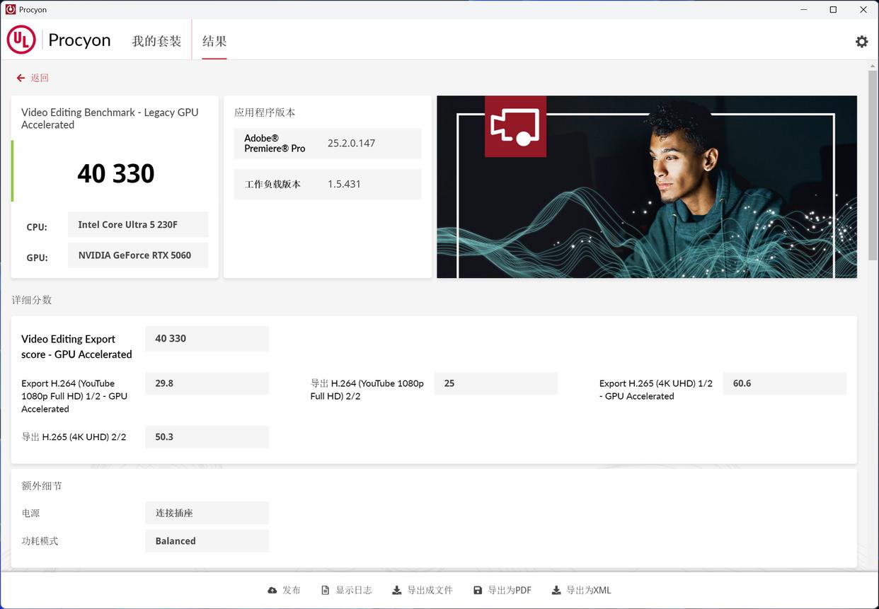
Task: Click the Video Editing Benchmark title text
Action: [x=110, y=118]
